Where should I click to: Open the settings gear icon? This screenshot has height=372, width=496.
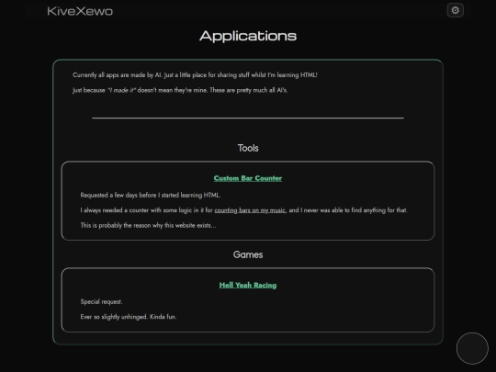pos(456,10)
